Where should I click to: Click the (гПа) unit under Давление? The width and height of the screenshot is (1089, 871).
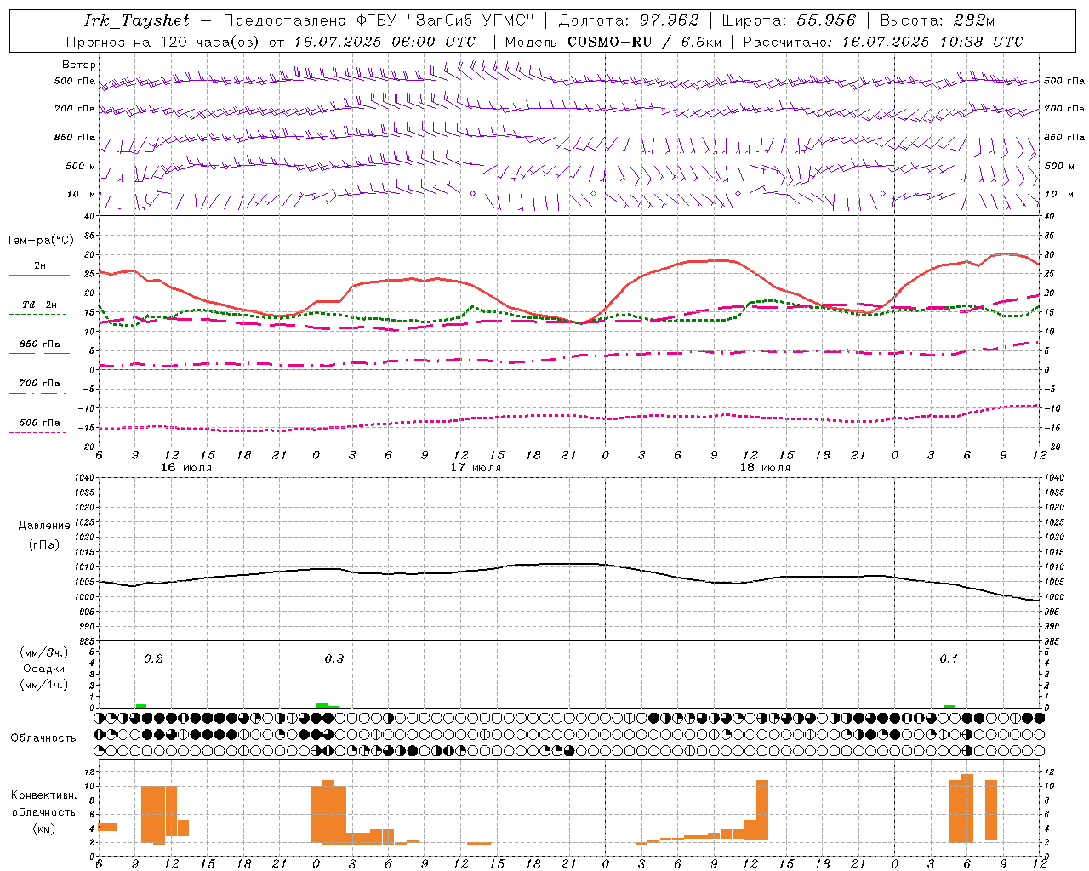coord(44,544)
